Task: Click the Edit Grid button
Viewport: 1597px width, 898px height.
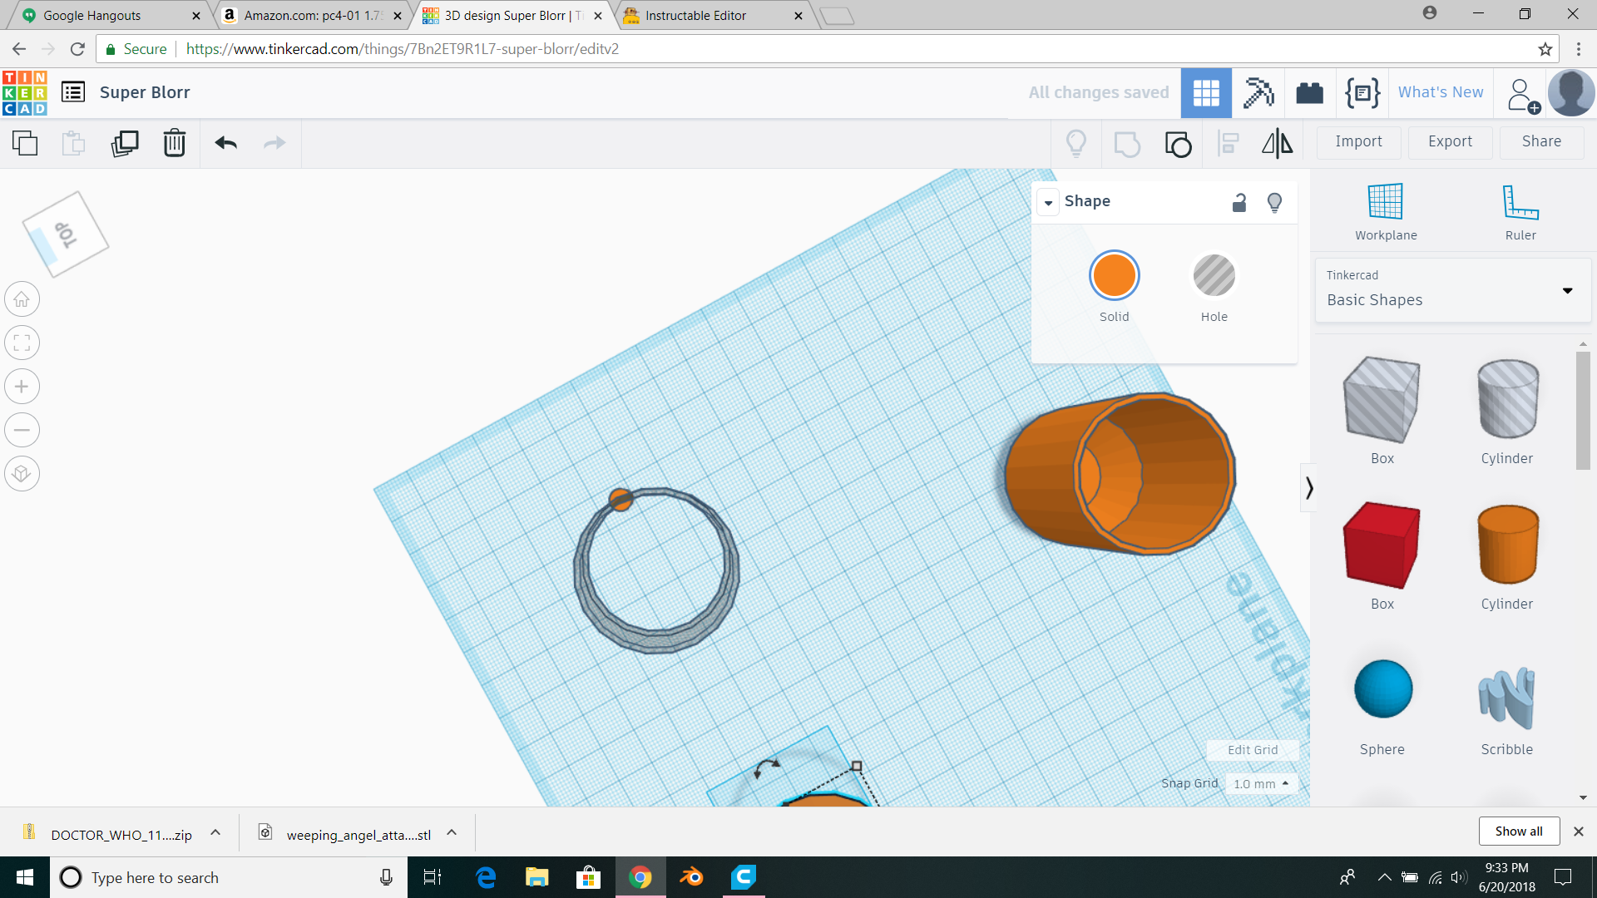Action: tap(1252, 749)
